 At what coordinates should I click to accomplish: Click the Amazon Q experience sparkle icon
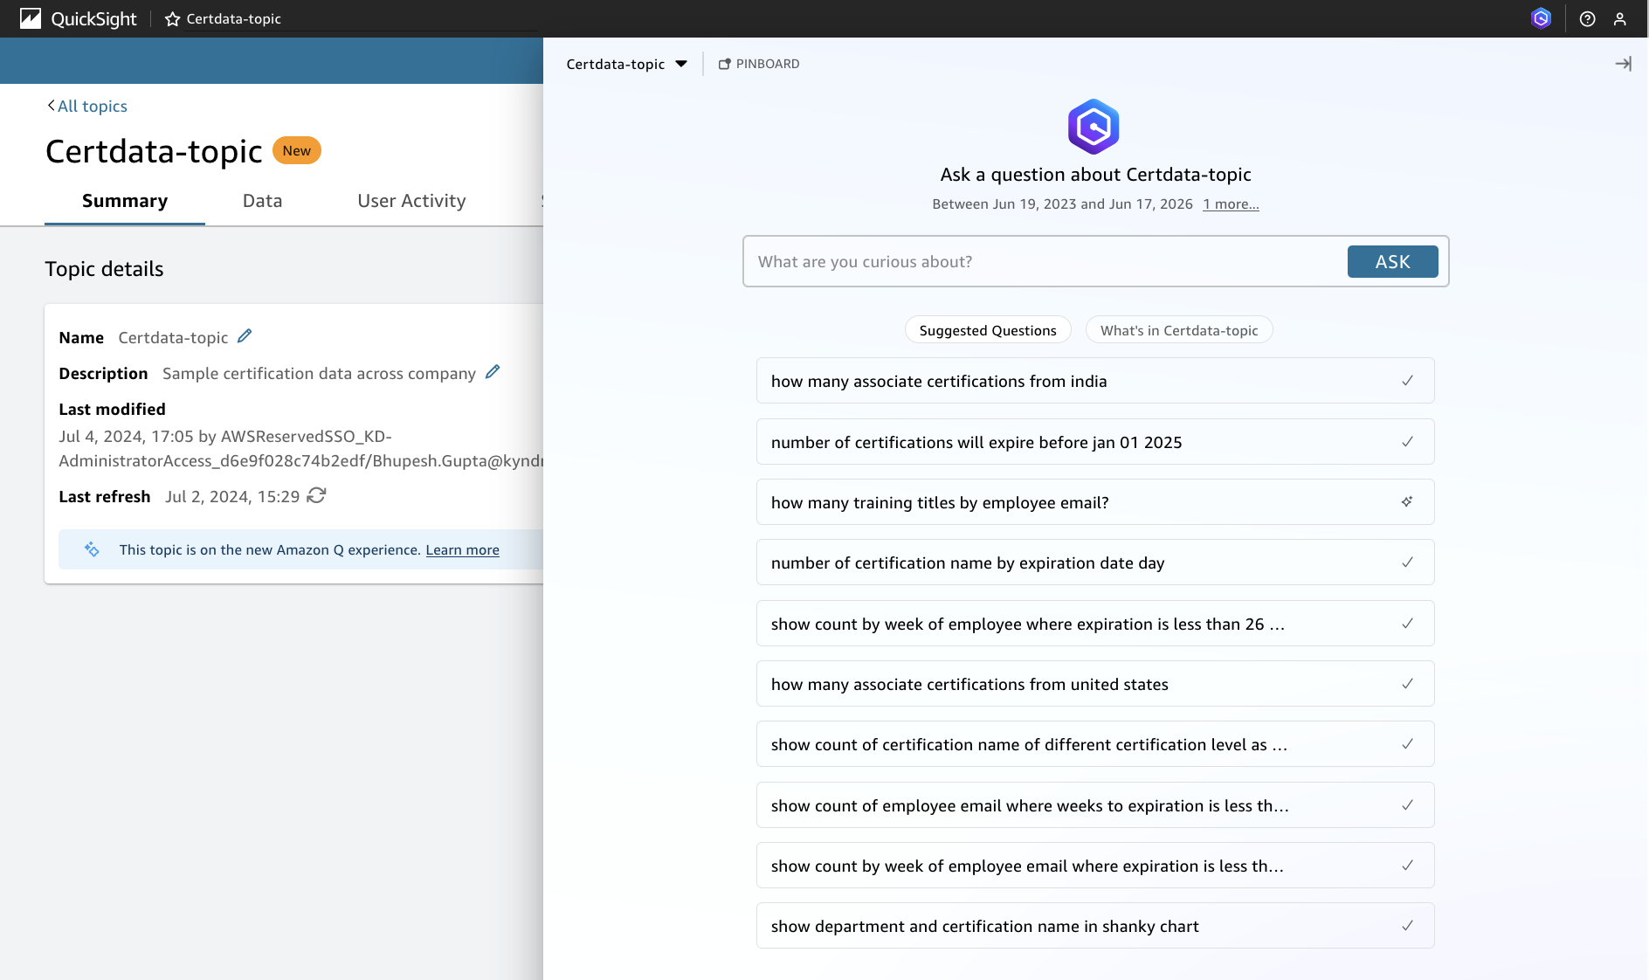coord(92,549)
